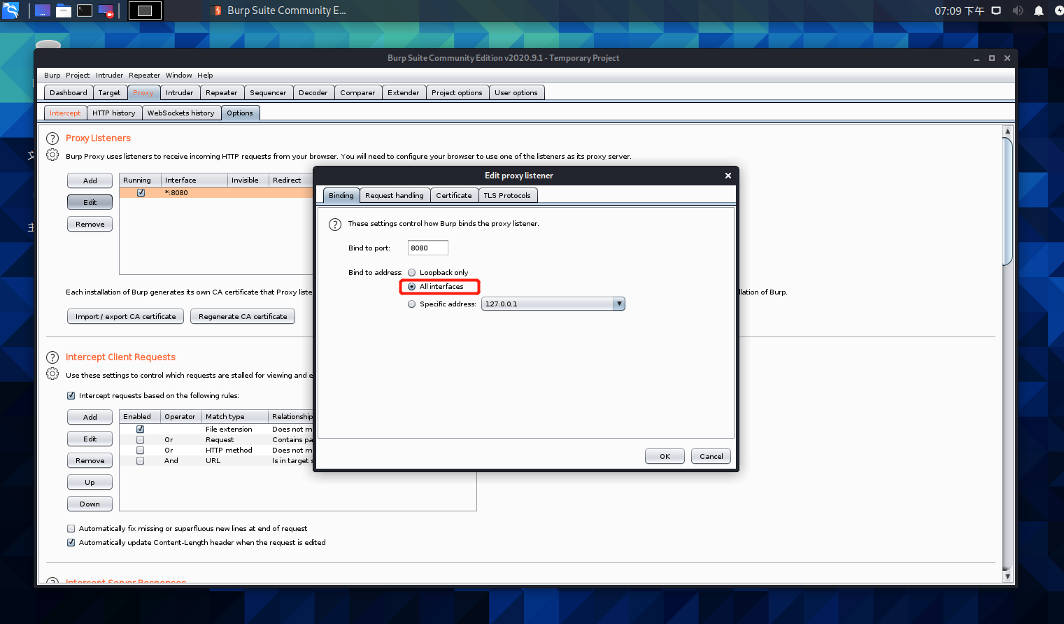1064x624 pixels.
Task: Switch to the Extender tab
Action: coord(404,92)
